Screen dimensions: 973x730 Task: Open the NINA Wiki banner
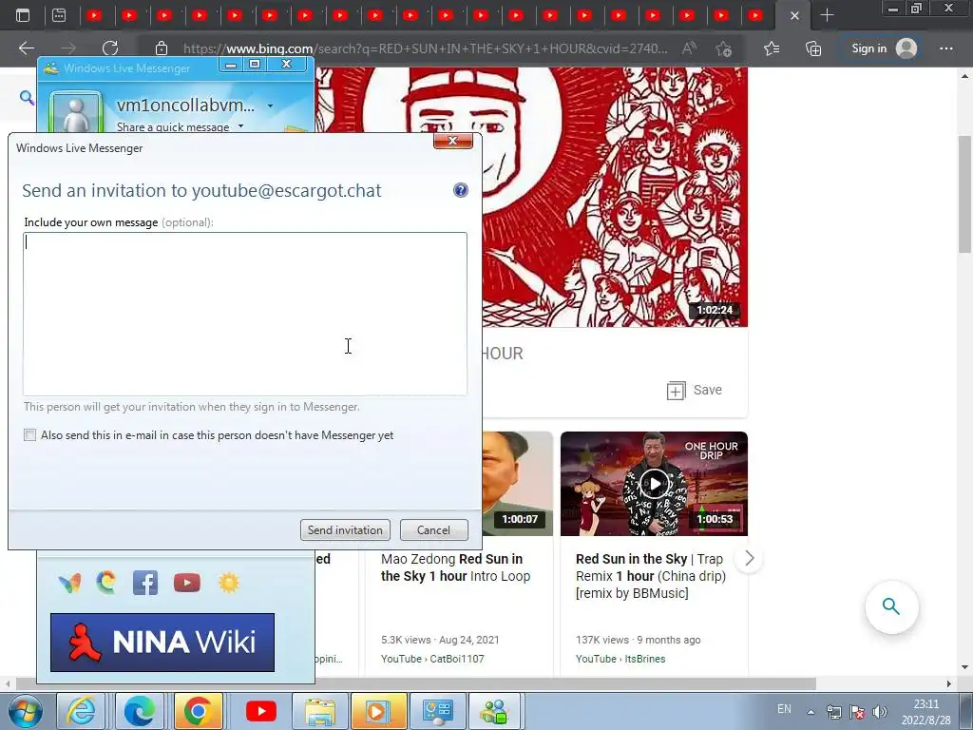162,643
